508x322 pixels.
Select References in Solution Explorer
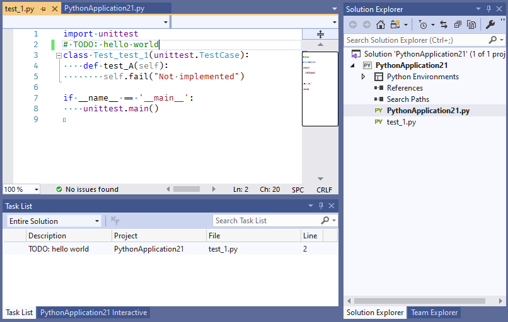tap(405, 88)
